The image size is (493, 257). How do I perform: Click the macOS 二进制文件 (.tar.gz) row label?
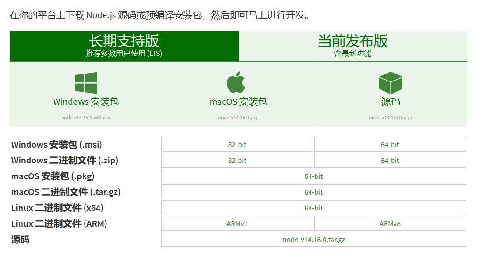(66, 192)
